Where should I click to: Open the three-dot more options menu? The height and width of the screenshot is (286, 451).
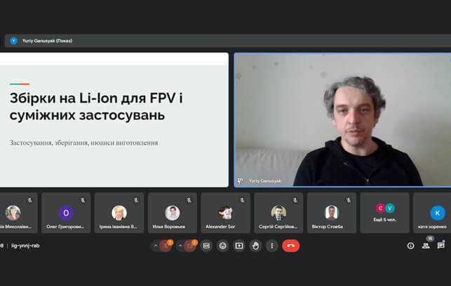click(272, 246)
